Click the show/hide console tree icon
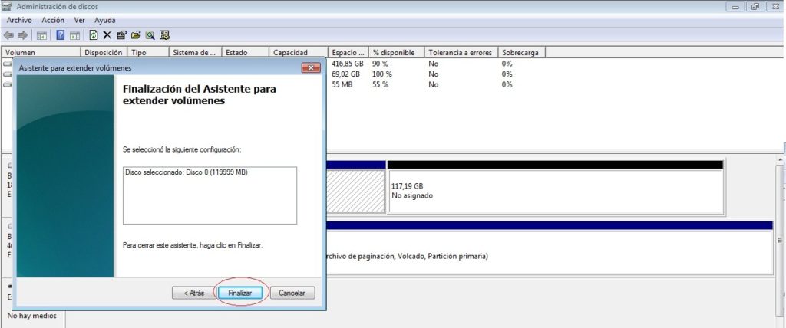The width and height of the screenshot is (786, 328). pyautogui.click(x=42, y=35)
